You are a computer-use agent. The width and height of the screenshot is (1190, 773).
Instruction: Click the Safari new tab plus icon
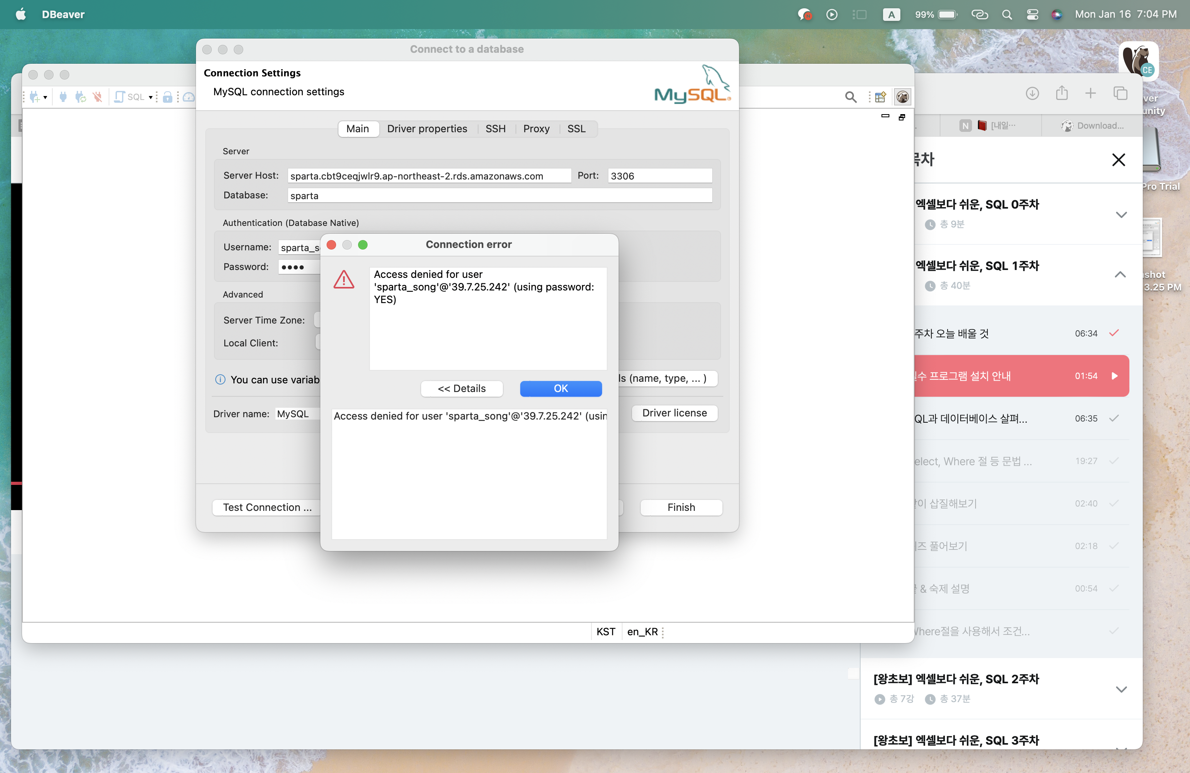pos(1091,94)
